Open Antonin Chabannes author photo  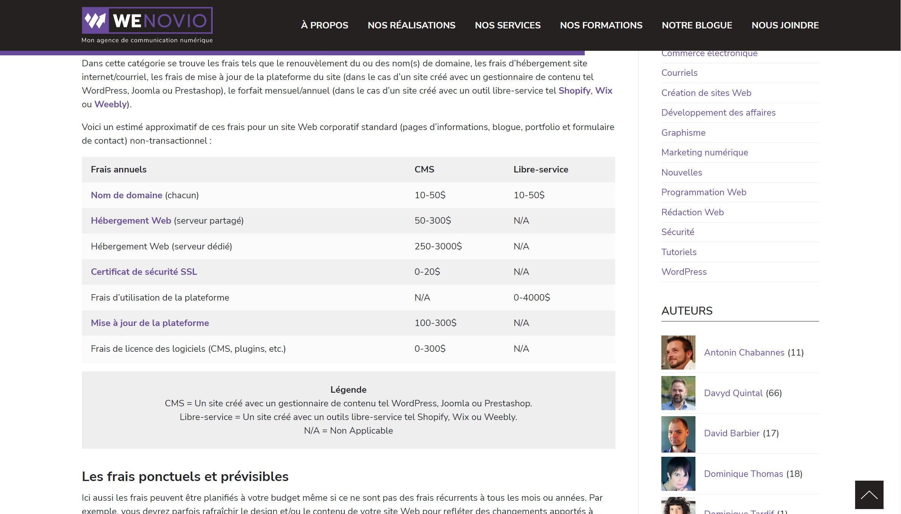click(678, 353)
